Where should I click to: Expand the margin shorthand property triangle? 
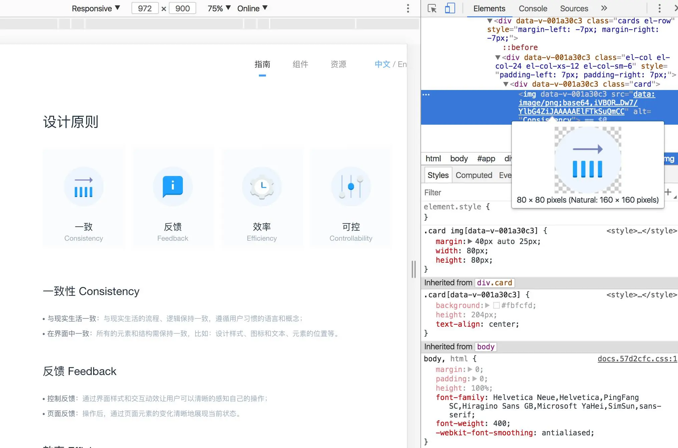pyautogui.click(x=470, y=241)
